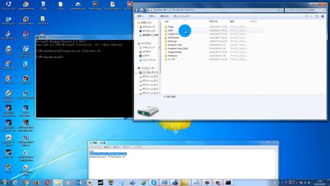Open the 整理 dropdown in Explorer
330x186 pixels.
[x=140, y=16]
